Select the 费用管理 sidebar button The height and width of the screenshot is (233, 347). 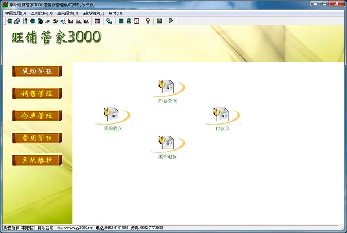pyautogui.click(x=37, y=138)
